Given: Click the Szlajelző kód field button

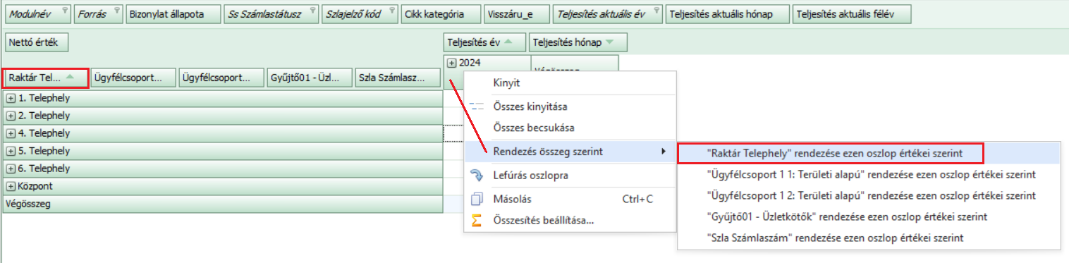Looking at the screenshot, I should coord(360,14).
